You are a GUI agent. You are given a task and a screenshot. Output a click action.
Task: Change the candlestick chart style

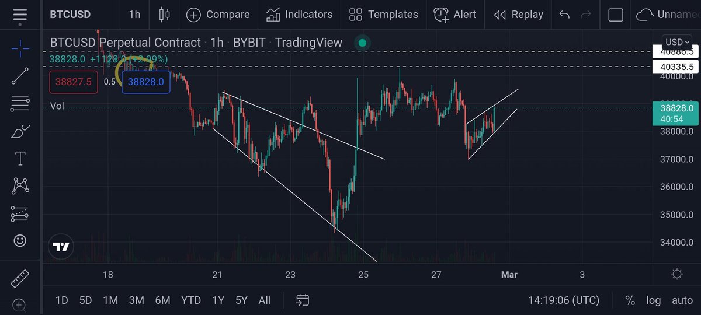(x=164, y=15)
